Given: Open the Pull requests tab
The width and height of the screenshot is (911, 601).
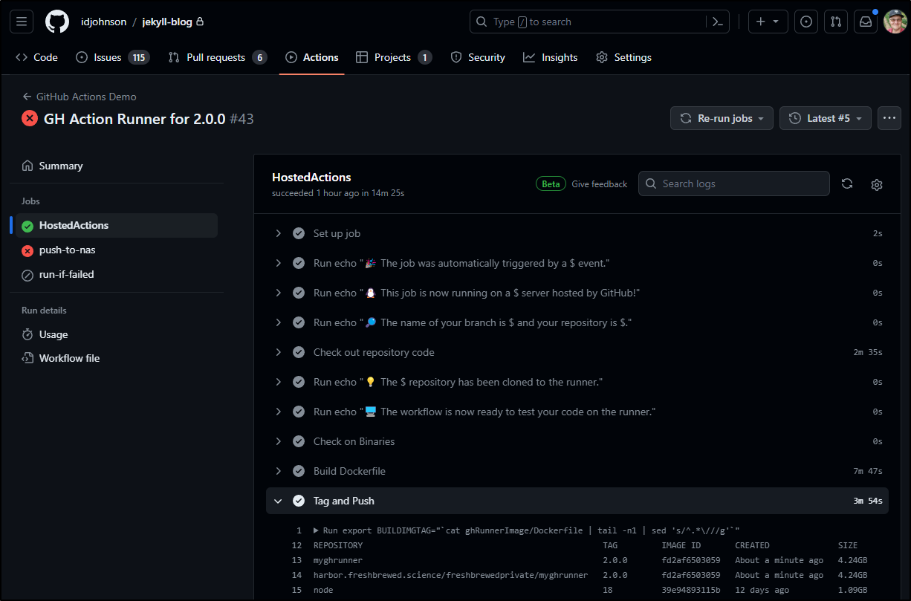Looking at the screenshot, I should pos(218,57).
